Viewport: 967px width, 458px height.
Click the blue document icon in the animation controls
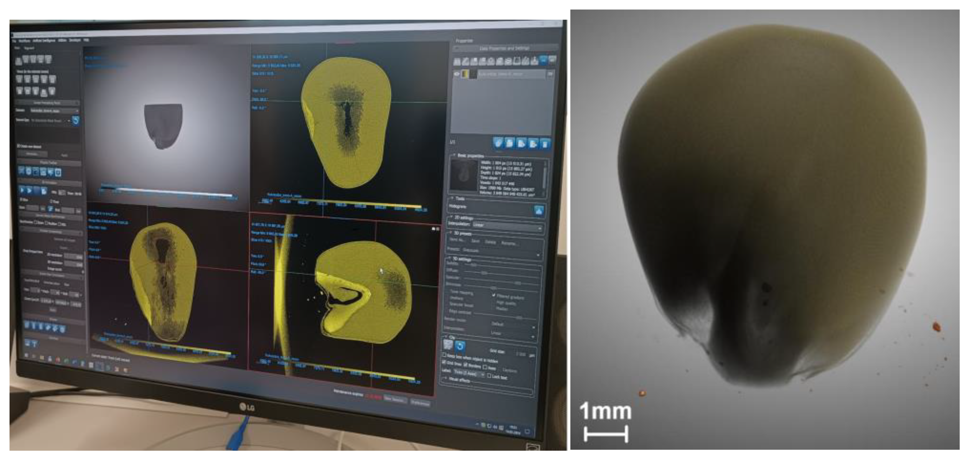44,191
